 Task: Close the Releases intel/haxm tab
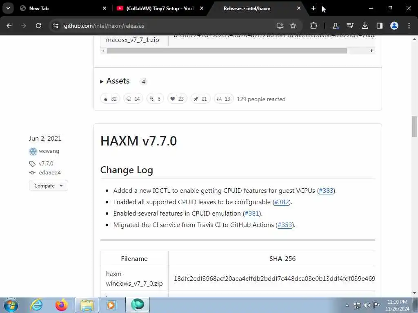pyautogui.click(x=298, y=9)
